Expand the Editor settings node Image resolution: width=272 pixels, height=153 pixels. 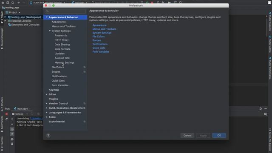(x=46, y=94)
